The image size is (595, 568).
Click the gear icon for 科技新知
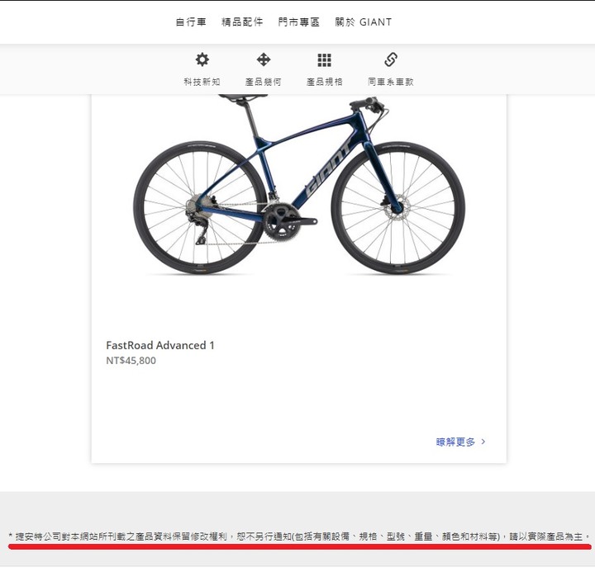(202, 59)
